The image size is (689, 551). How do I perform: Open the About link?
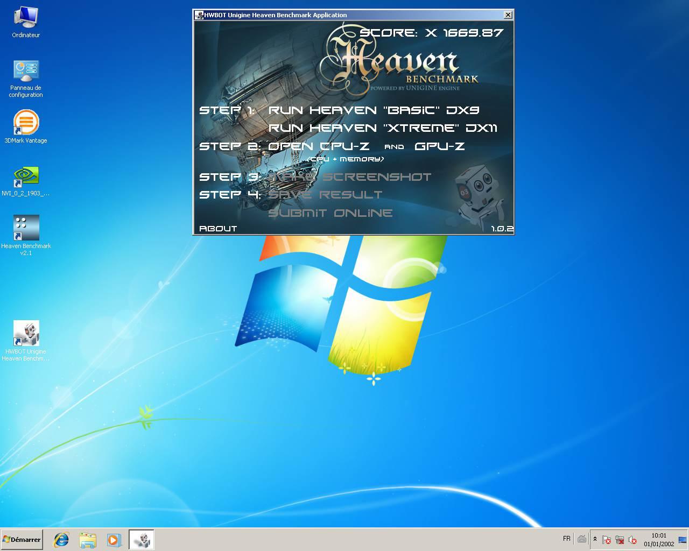[218, 229]
